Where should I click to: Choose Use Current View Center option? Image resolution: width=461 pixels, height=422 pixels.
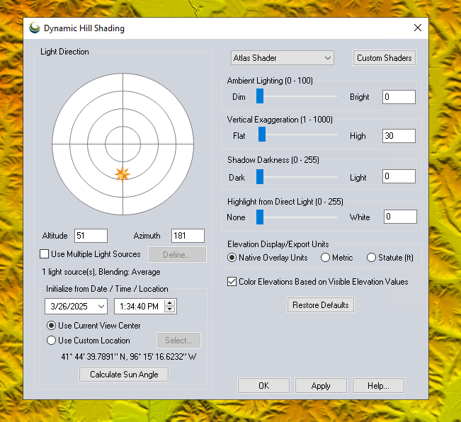51,325
